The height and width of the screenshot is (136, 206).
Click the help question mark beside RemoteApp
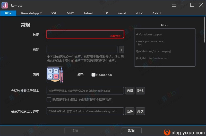tap(41, 13)
